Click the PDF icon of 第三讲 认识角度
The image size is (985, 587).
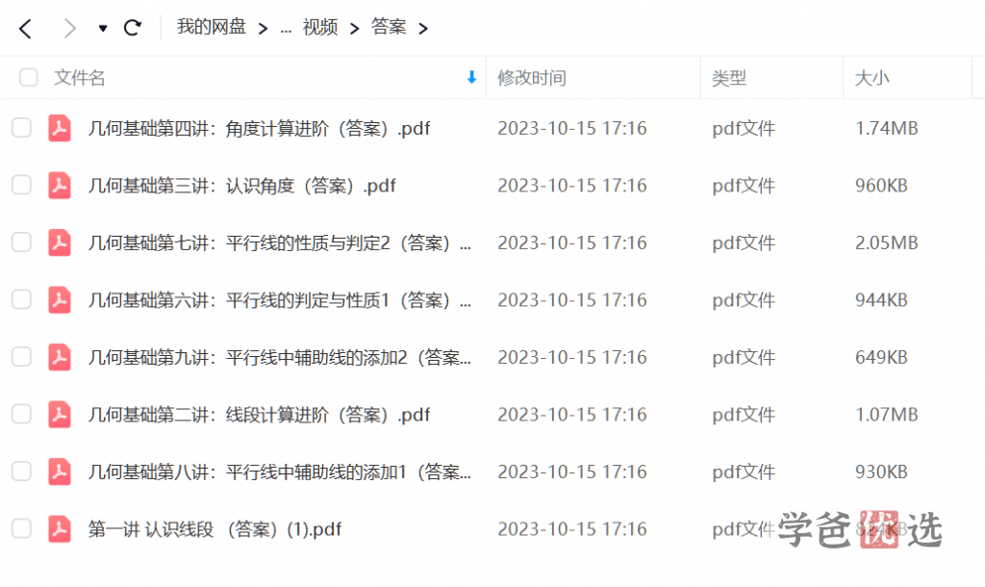60,186
